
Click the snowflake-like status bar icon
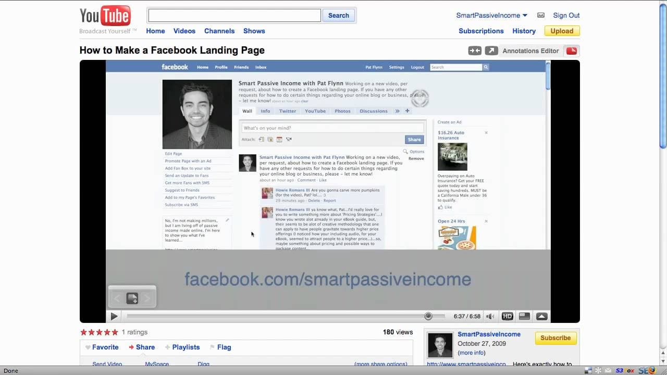point(598,370)
